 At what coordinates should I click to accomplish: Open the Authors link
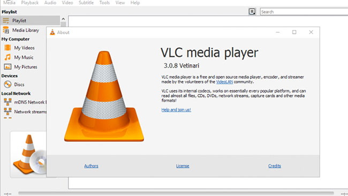point(91,166)
